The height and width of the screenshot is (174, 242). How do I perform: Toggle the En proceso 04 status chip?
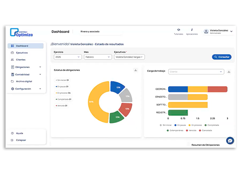(63, 93)
